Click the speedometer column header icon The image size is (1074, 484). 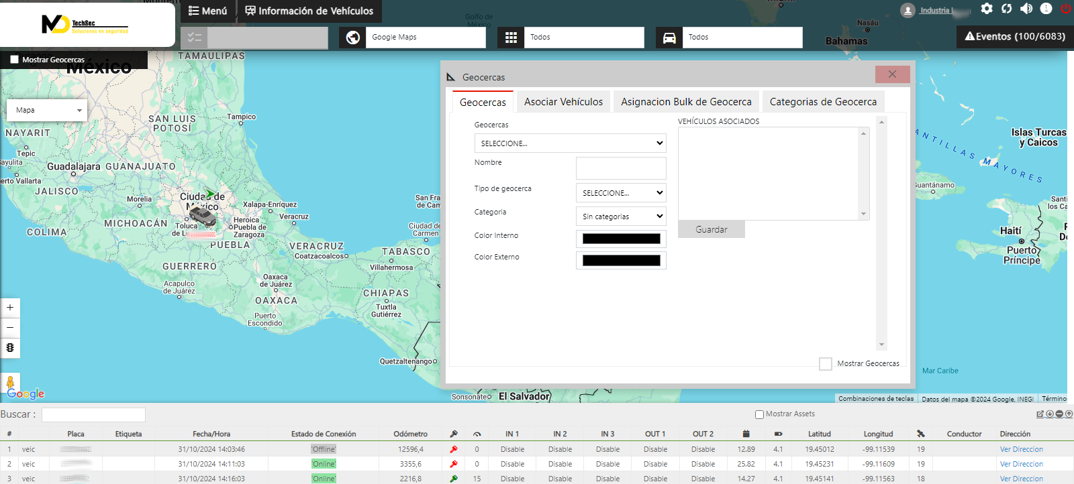coord(477,434)
